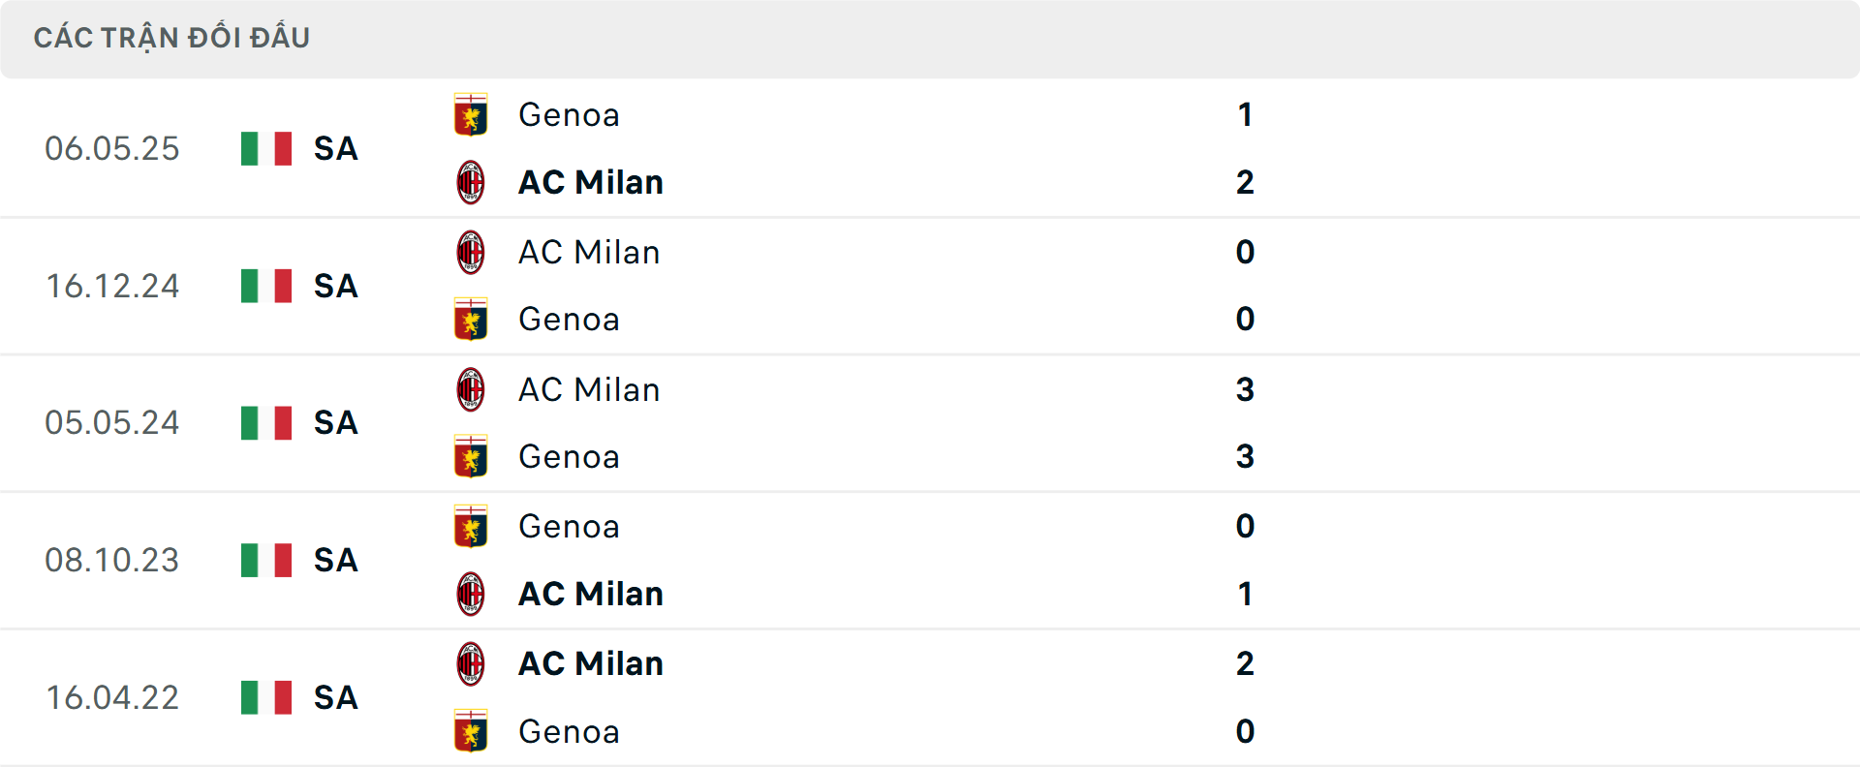Click the Genoa crest in the 06.05.25 match
1860x767 pixels.
coord(471,114)
